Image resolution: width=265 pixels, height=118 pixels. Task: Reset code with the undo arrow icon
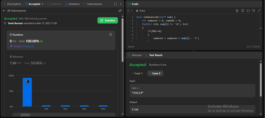pyautogui.click(x=254, y=11)
